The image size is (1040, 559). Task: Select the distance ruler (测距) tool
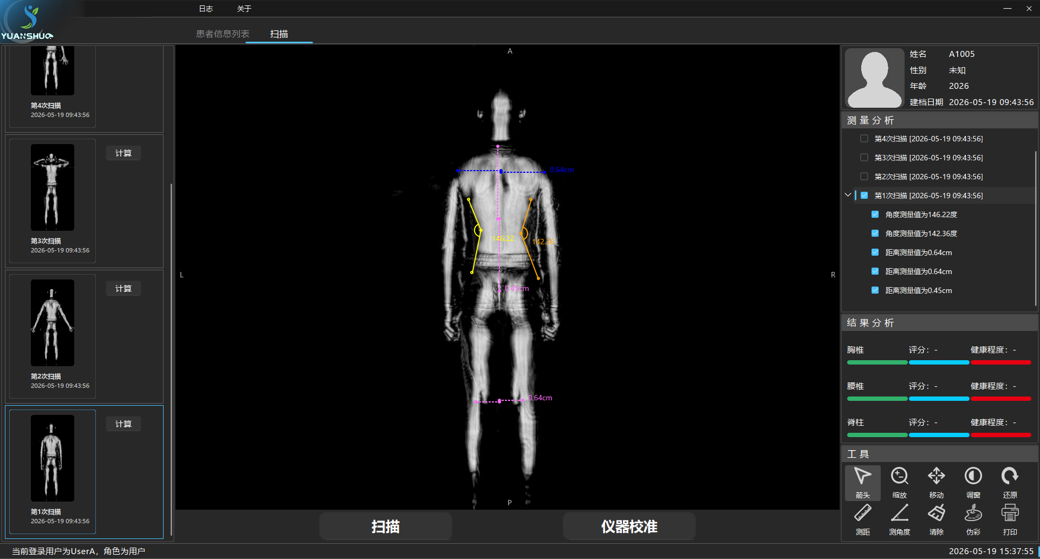863,519
